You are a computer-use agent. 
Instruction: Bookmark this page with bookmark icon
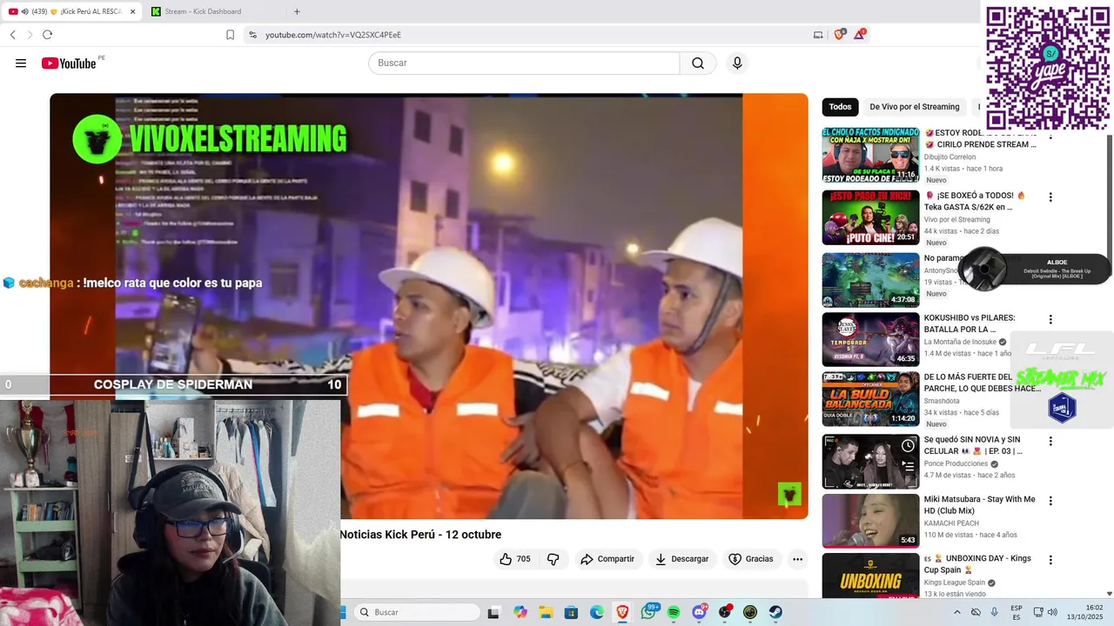[230, 35]
